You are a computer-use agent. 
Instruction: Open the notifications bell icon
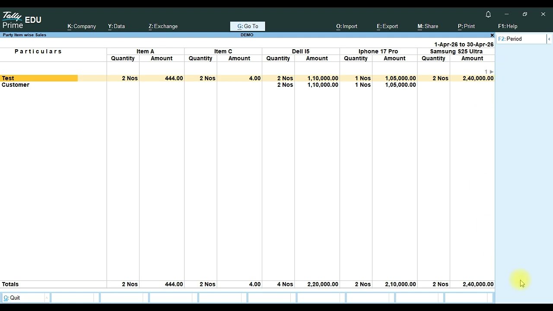point(488,14)
